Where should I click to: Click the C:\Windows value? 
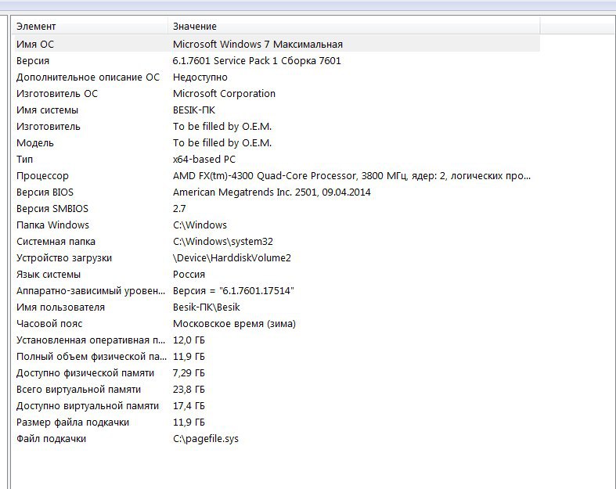click(200, 225)
